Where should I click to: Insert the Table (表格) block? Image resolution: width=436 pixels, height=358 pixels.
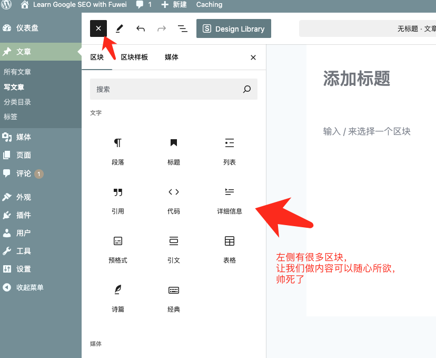(229, 249)
